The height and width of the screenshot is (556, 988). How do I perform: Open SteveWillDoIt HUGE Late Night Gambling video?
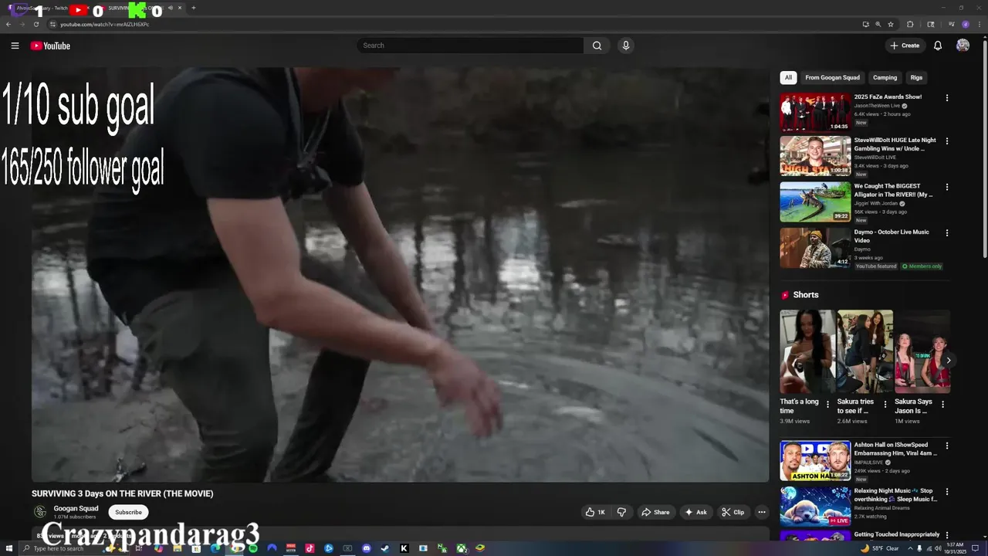point(815,156)
